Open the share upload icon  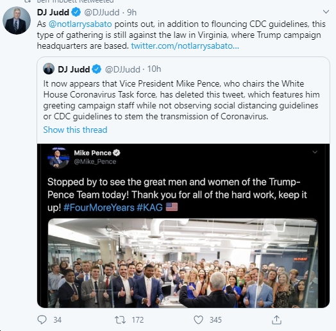pos(276,319)
